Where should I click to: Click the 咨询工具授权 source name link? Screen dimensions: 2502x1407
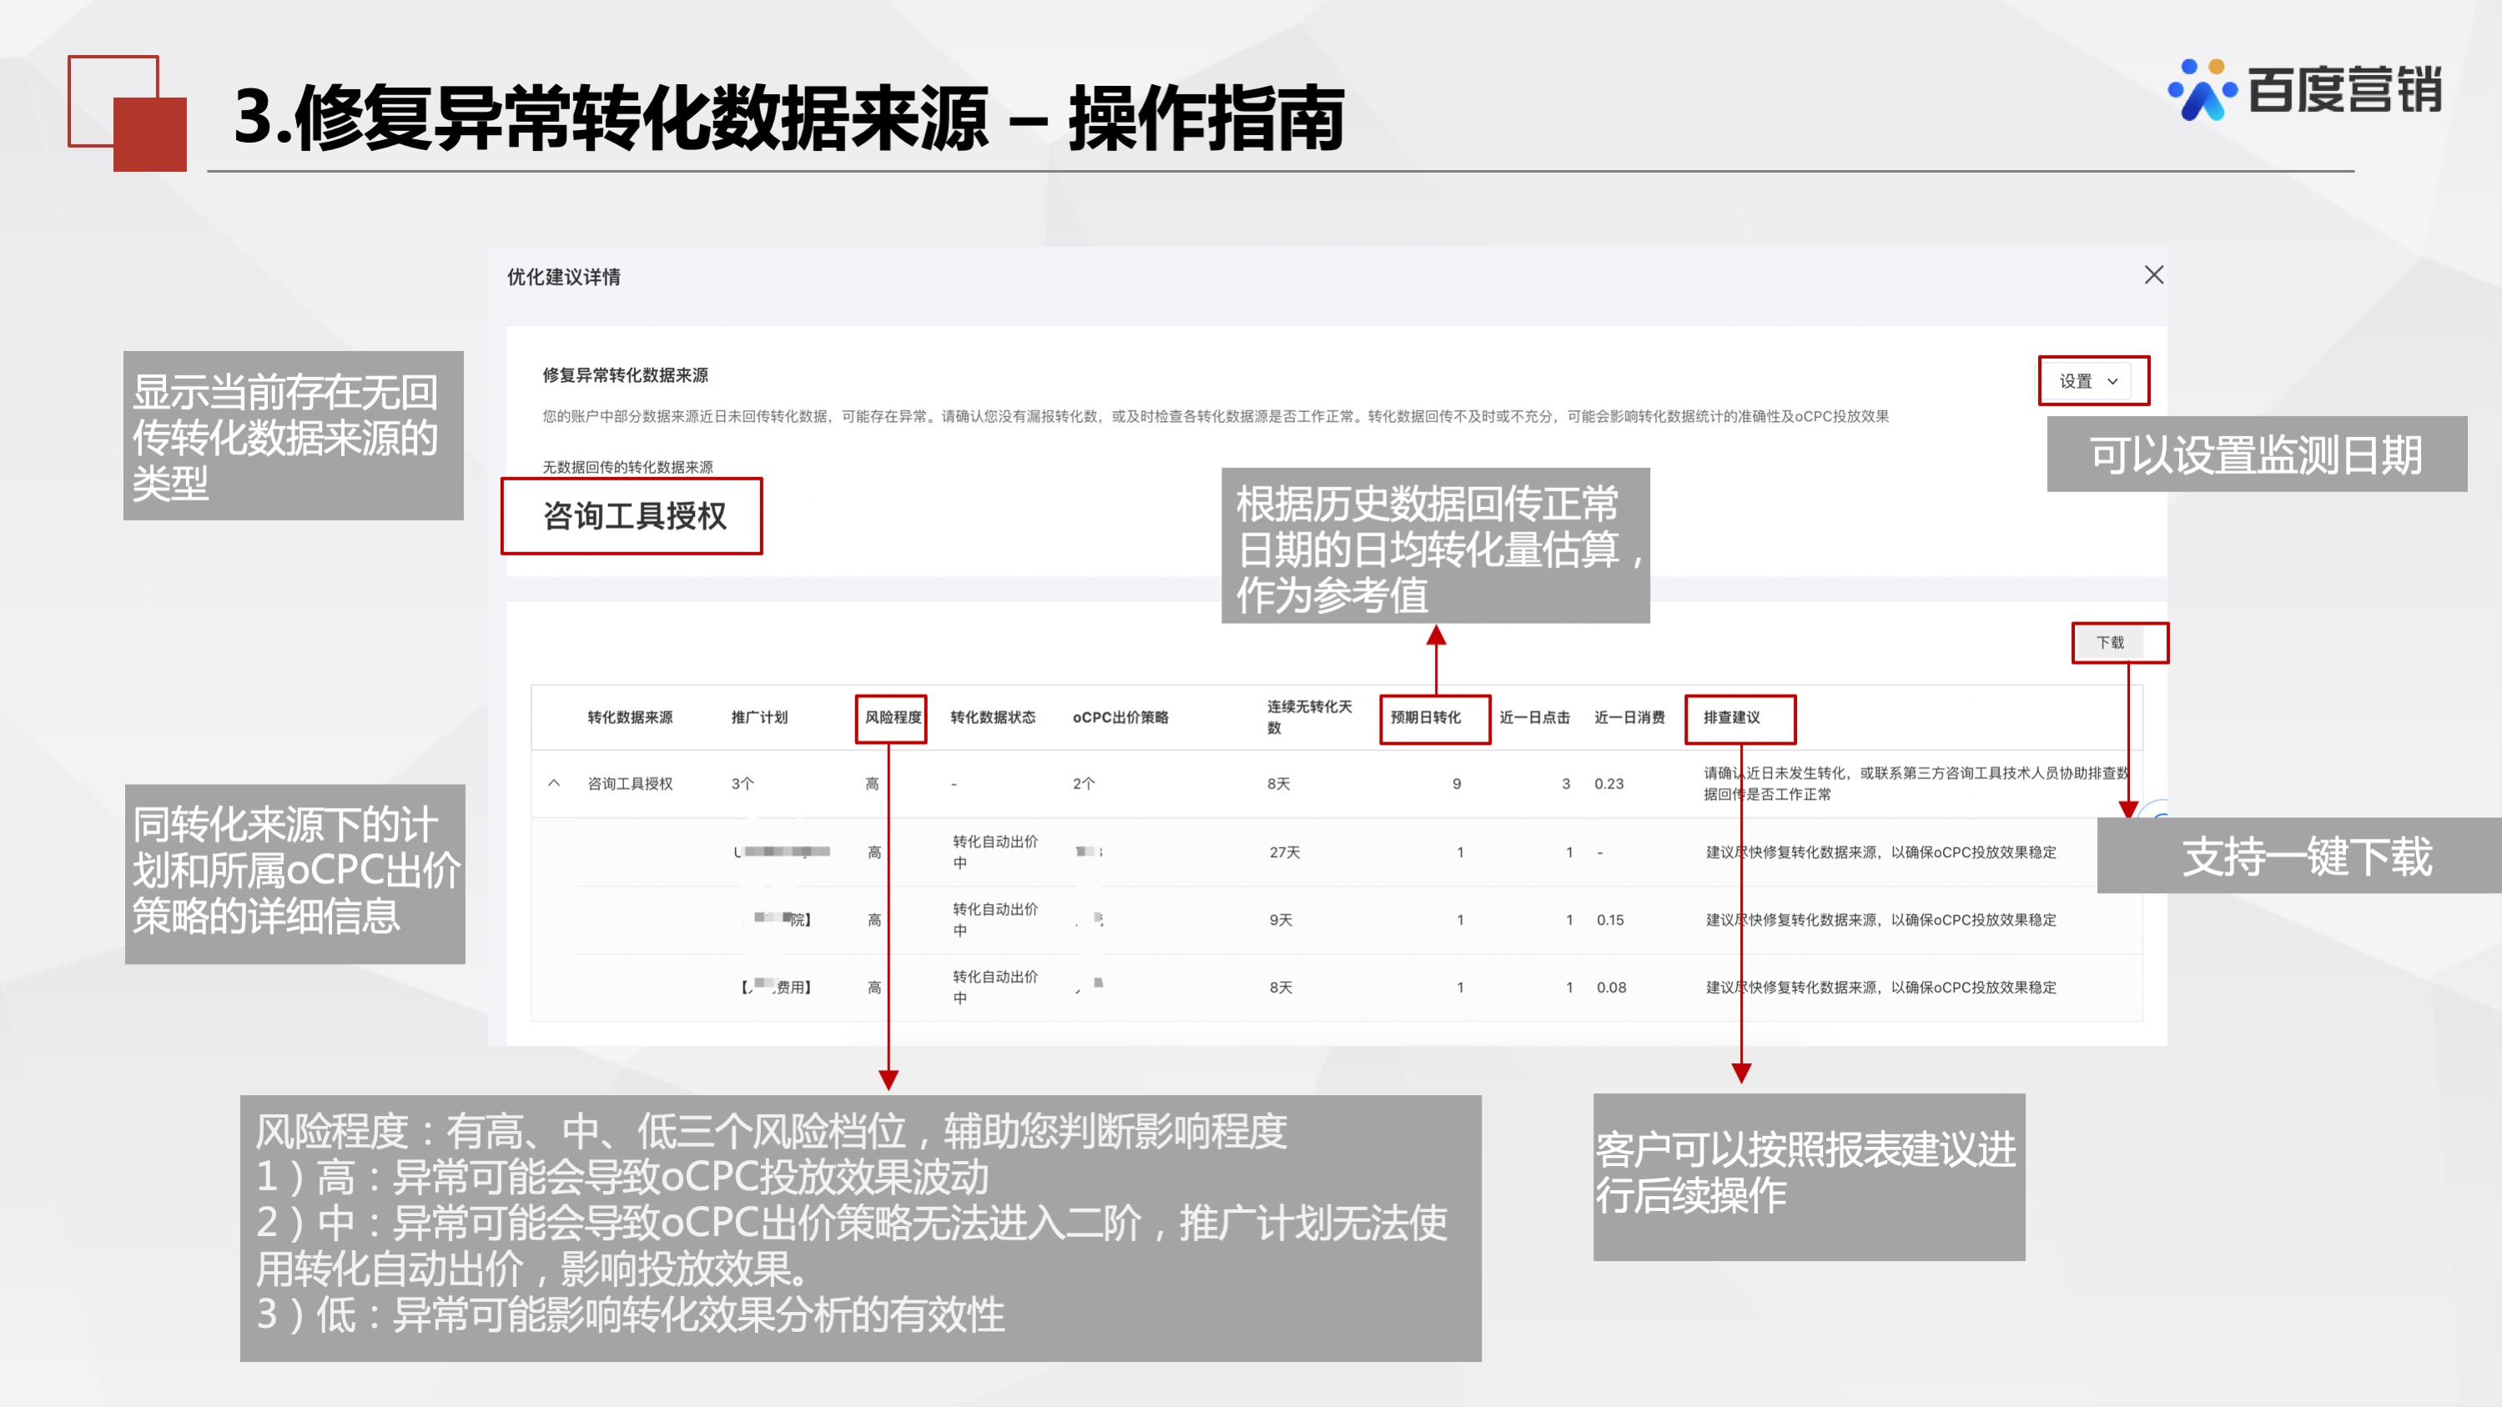[x=632, y=782]
